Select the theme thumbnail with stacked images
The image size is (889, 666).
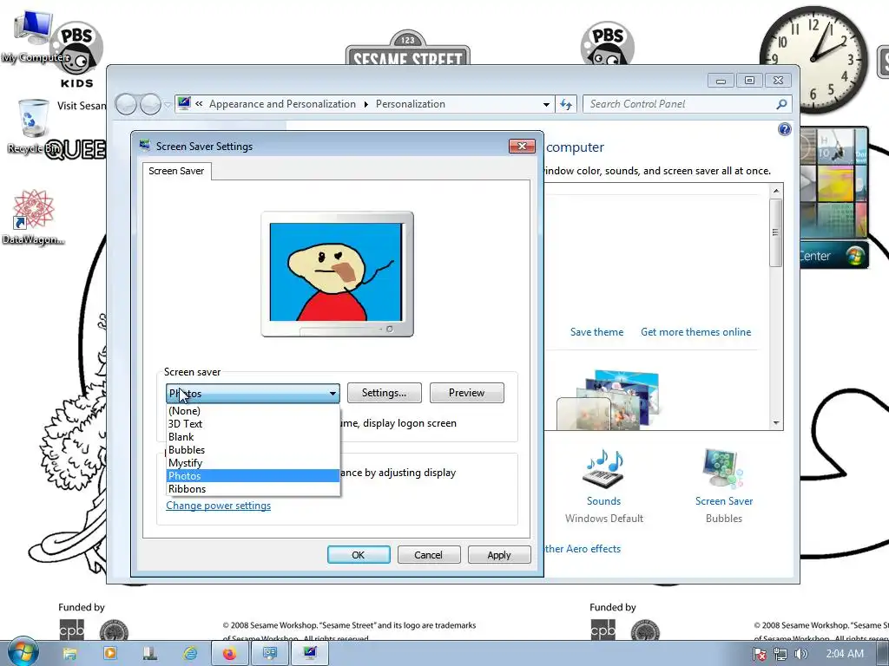click(x=609, y=399)
